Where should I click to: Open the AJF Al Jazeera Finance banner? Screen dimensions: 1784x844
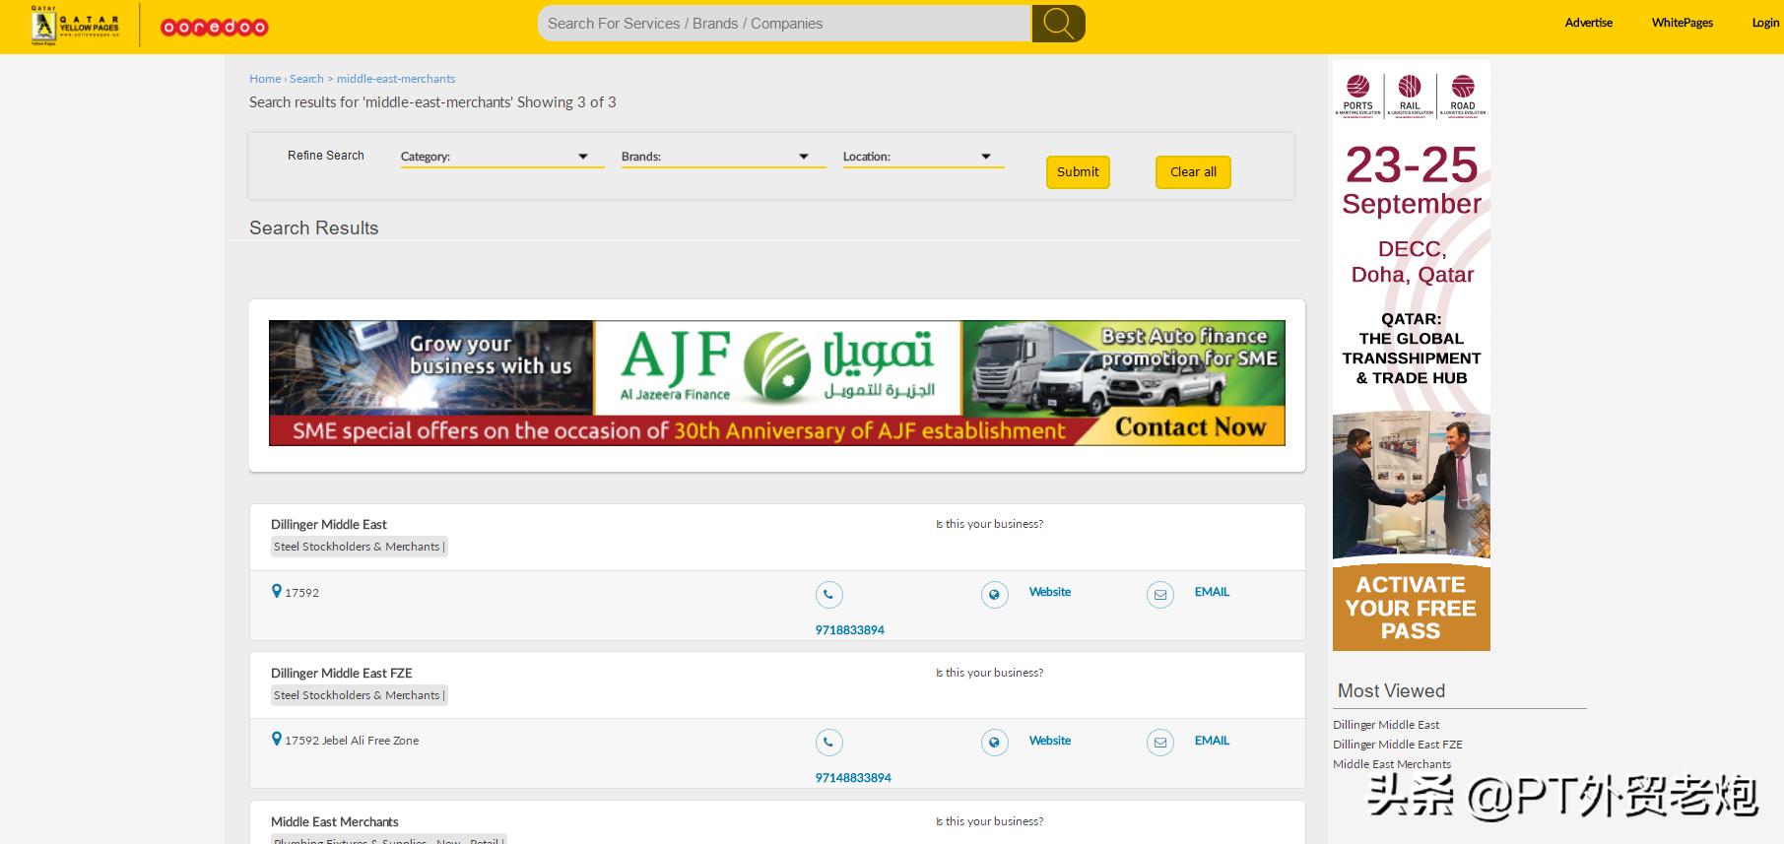coord(776,383)
